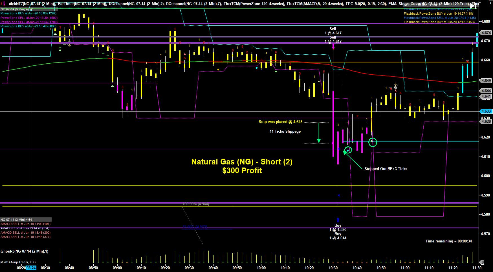Click the 100.00% (4.584) Fibonacci level label

click(196, 204)
